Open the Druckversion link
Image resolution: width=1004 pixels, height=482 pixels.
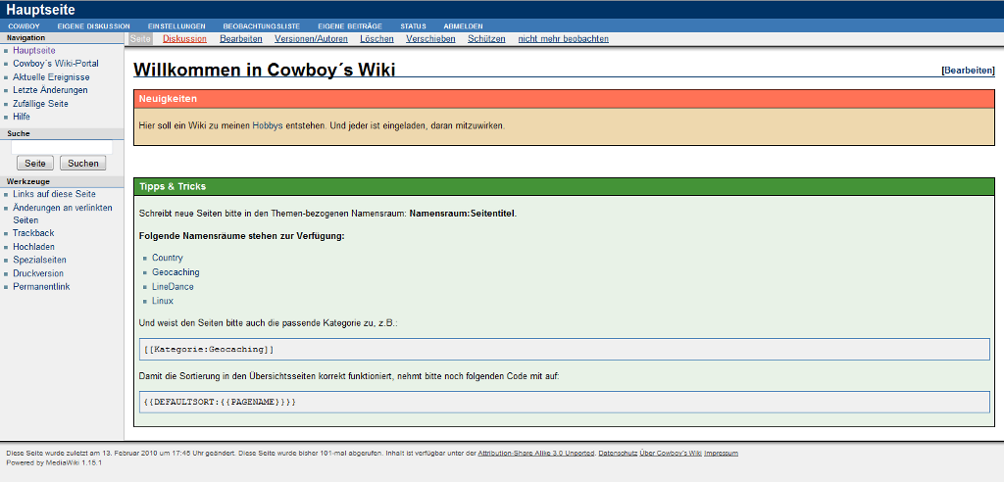coord(38,273)
